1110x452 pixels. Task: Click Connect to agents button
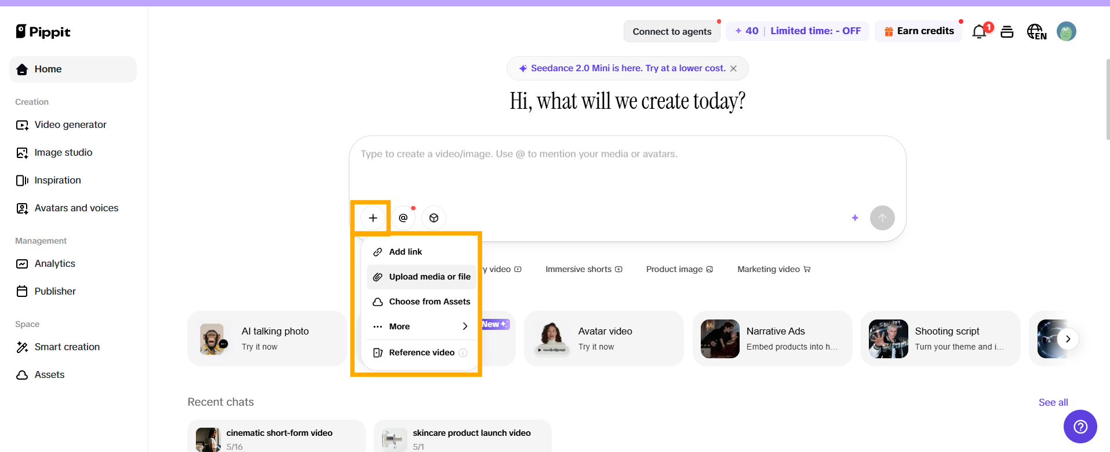[x=672, y=31]
